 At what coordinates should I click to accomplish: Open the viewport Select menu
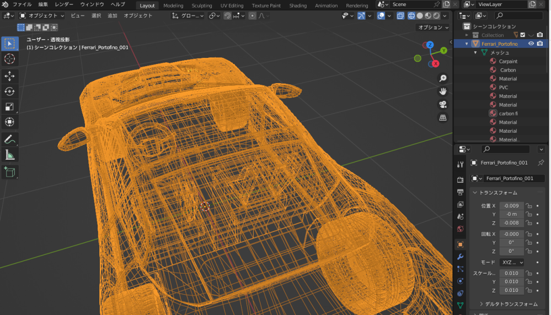[97, 16]
